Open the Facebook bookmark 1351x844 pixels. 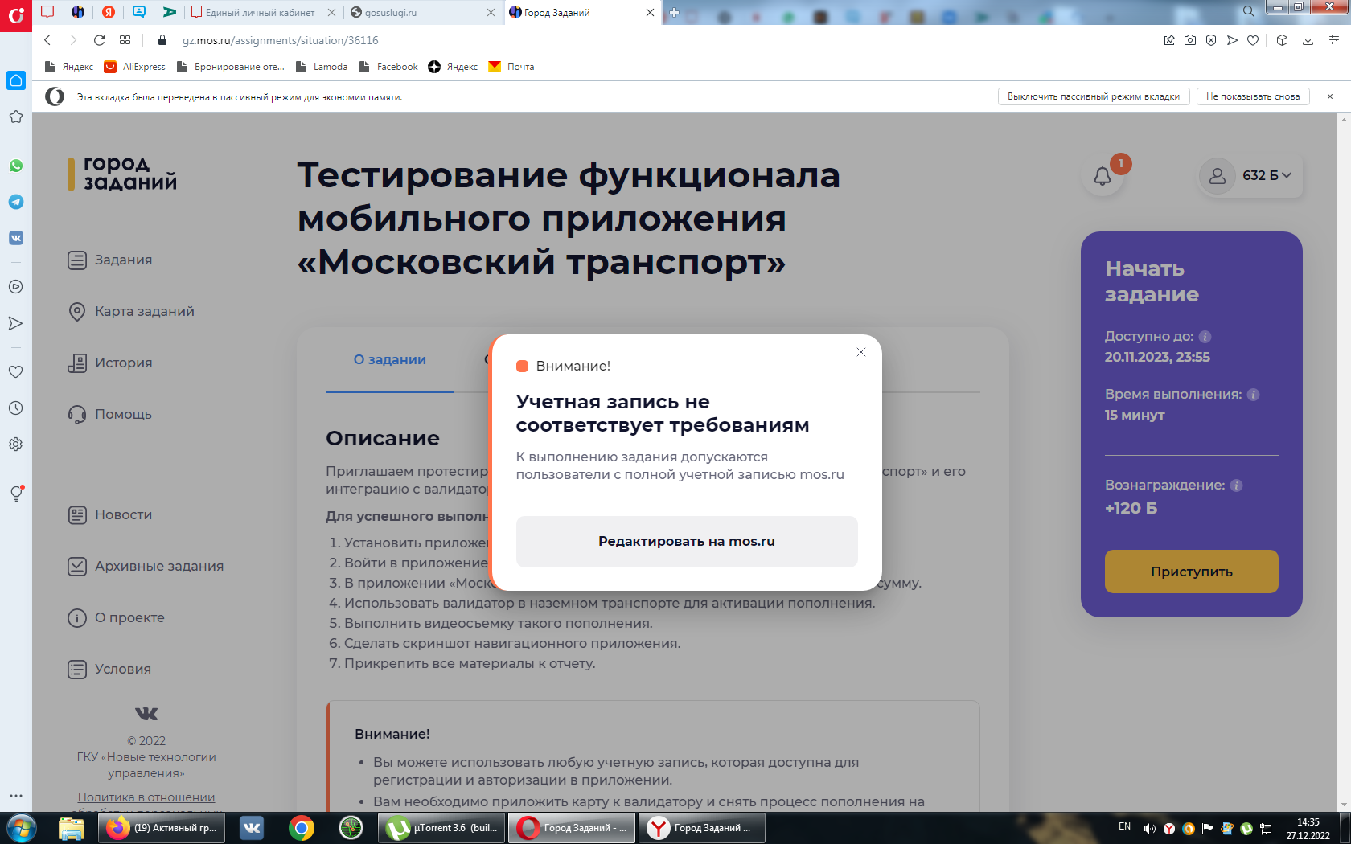pyautogui.click(x=388, y=67)
